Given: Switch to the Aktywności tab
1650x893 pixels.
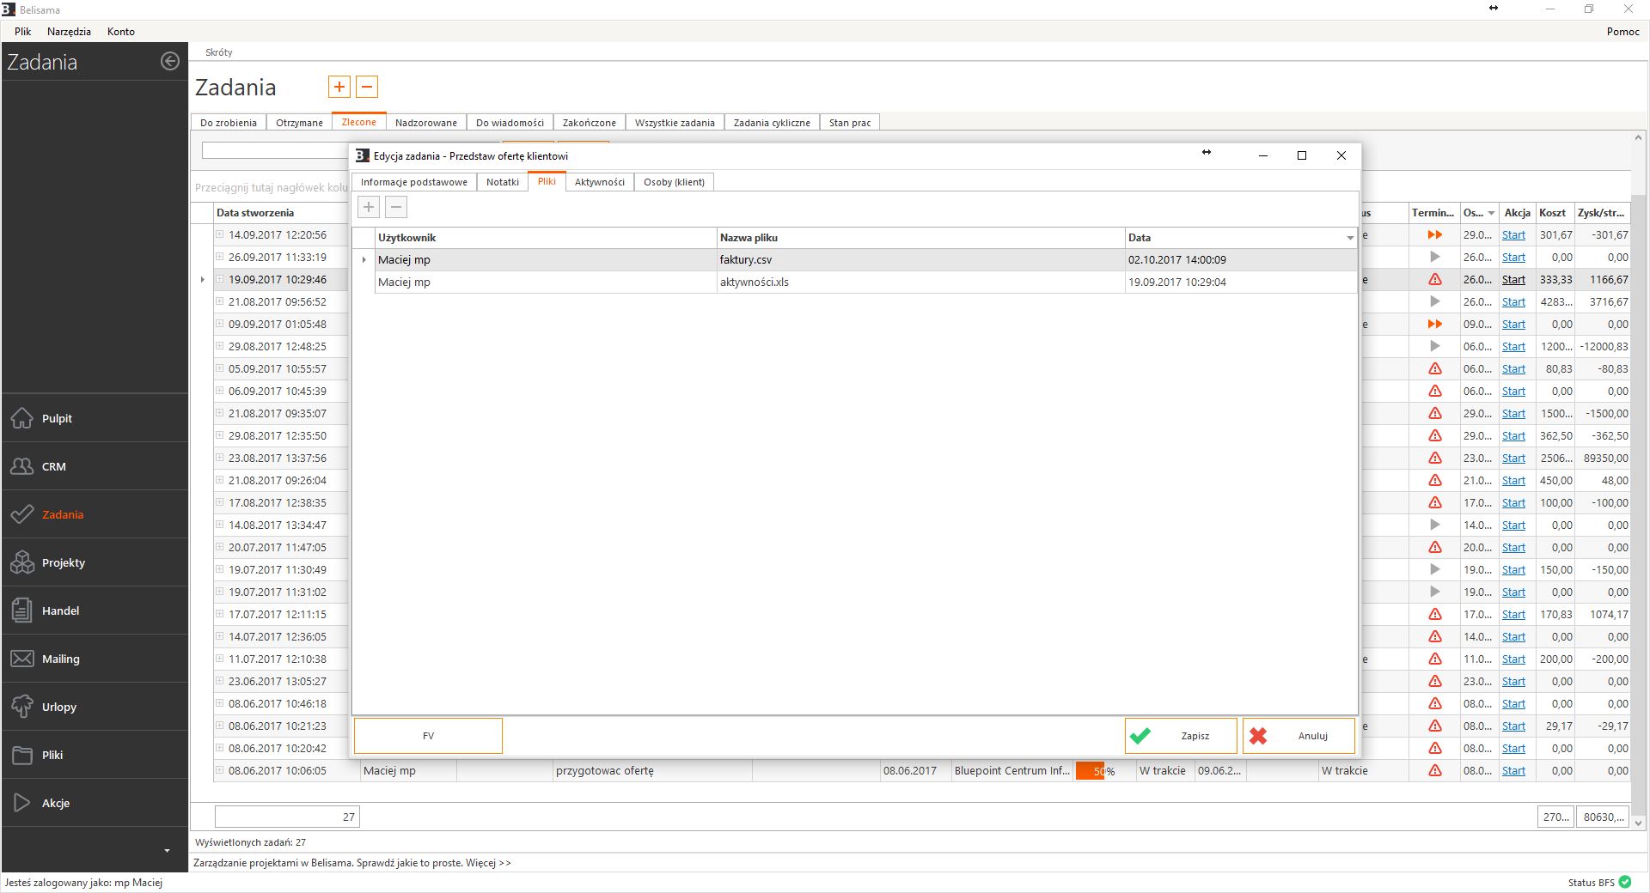Looking at the screenshot, I should coord(599,182).
